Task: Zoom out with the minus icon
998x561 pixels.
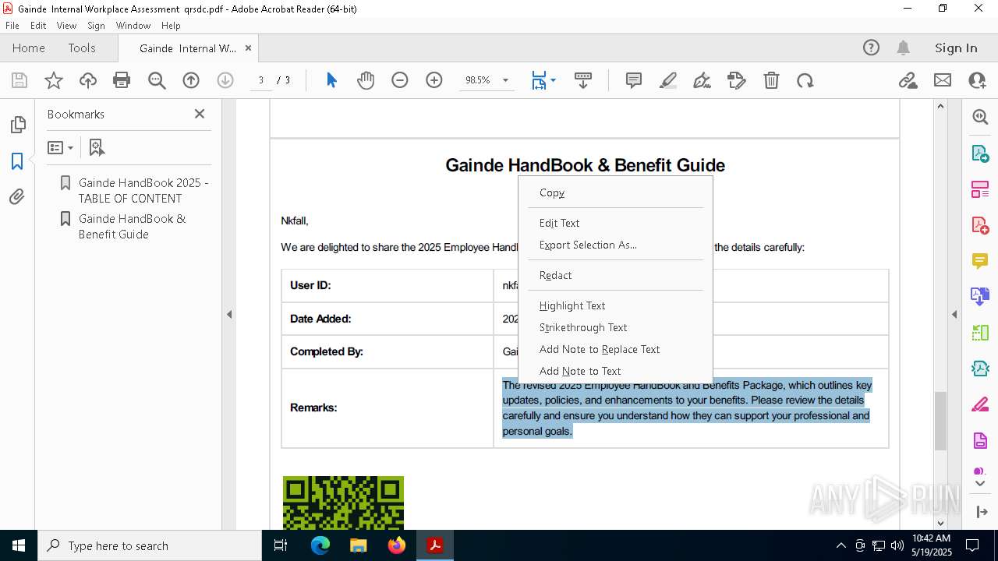Action: click(x=400, y=80)
